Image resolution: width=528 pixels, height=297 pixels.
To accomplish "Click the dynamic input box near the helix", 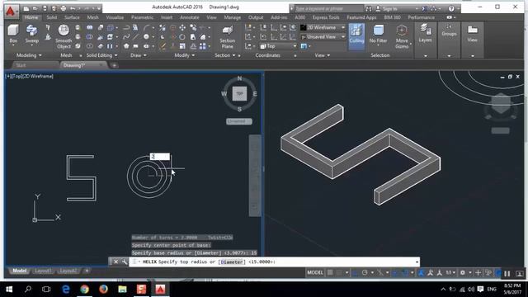I will pyautogui.click(x=160, y=157).
